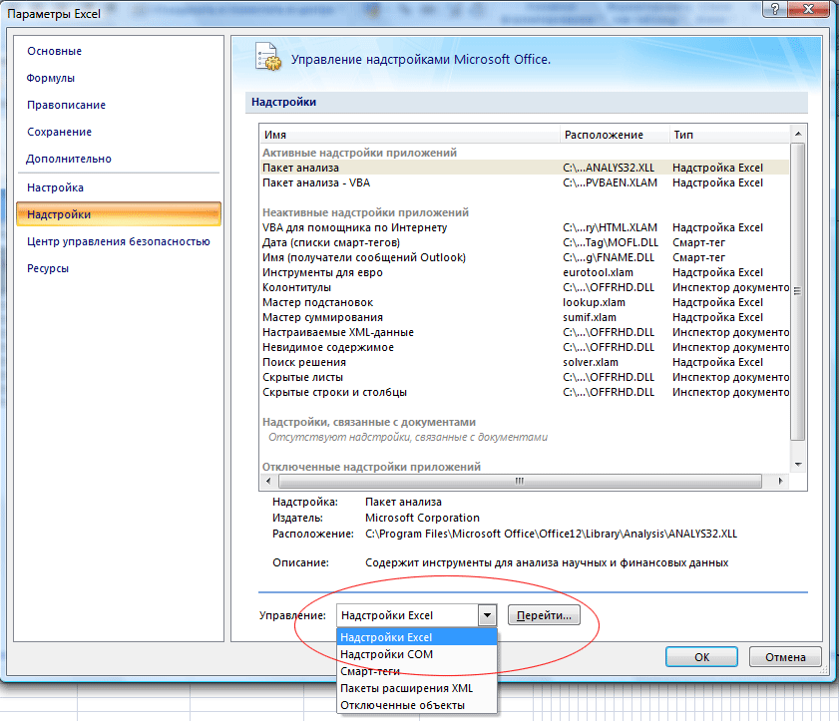Open the Ресурсы category
The width and height of the screenshot is (839, 721).
(x=48, y=268)
